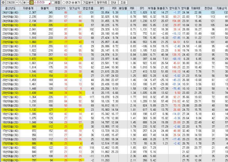This screenshot has width=228, height=162.
Task: Click the 매출액 column header
Action: 45,8
